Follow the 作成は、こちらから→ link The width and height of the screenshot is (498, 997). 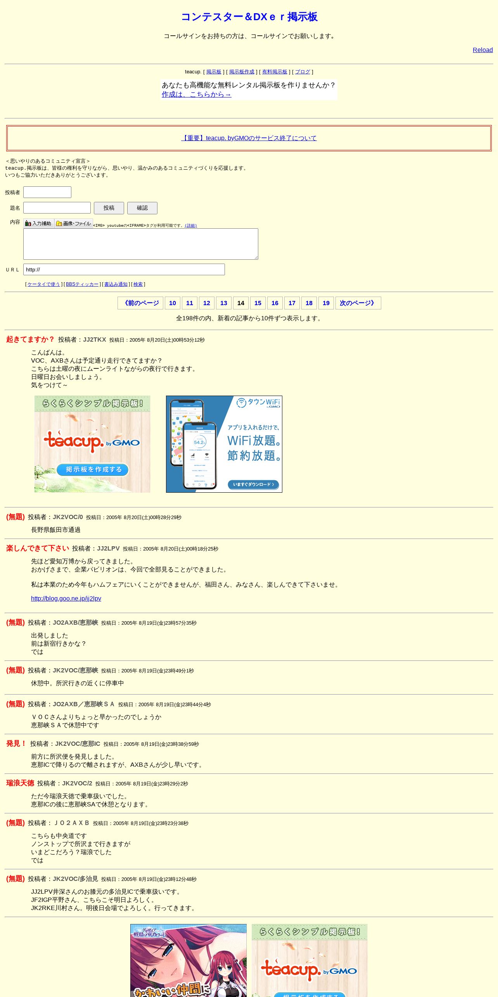197,94
